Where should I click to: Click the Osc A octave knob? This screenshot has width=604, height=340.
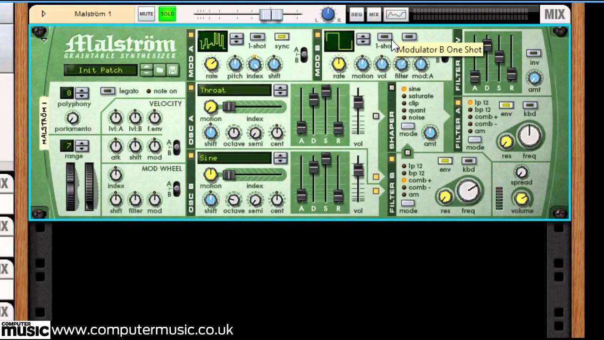tap(234, 133)
